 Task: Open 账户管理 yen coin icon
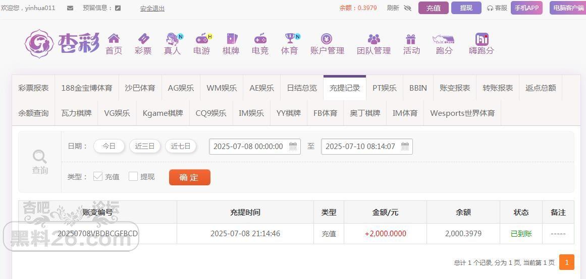327,39
